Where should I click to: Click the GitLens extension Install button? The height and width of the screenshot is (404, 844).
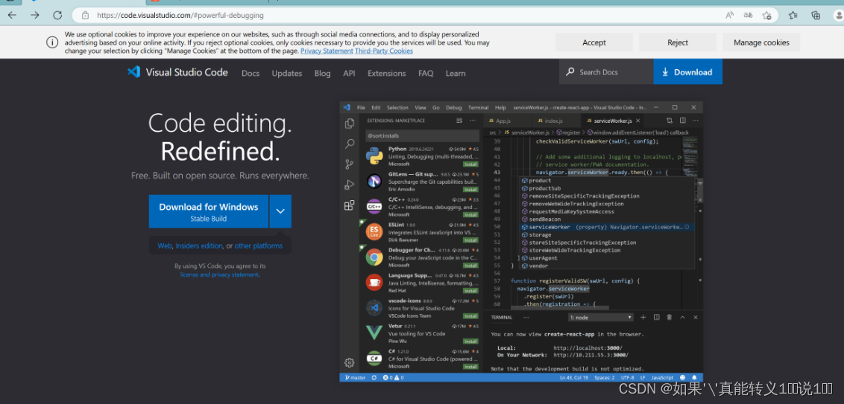[470, 190]
